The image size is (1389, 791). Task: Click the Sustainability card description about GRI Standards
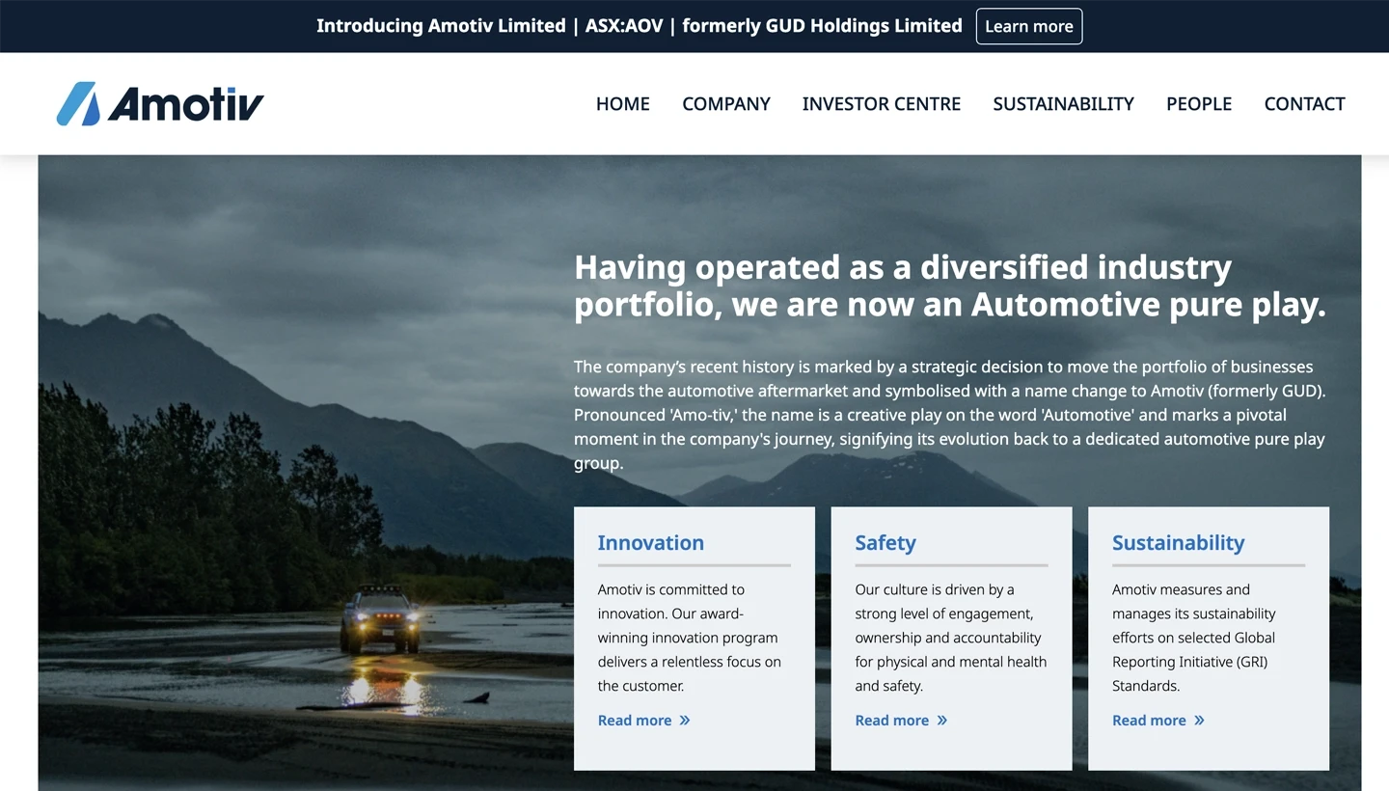[x=1194, y=638]
